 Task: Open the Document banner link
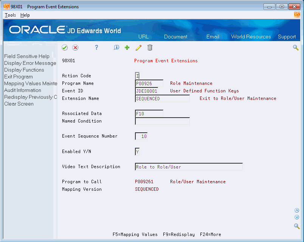[x=176, y=37]
